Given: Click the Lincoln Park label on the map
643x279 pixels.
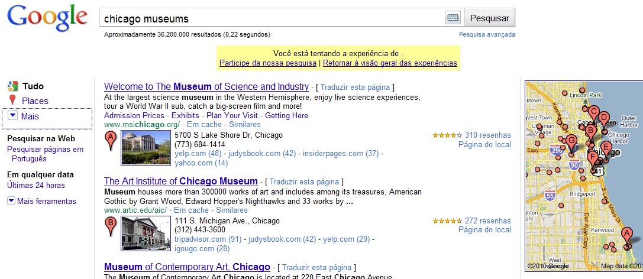Looking at the screenshot, I should click(x=586, y=95).
